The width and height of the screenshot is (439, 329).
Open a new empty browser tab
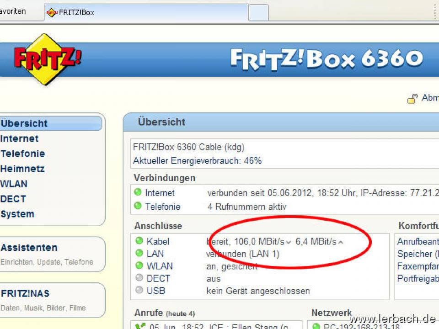click(x=258, y=13)
